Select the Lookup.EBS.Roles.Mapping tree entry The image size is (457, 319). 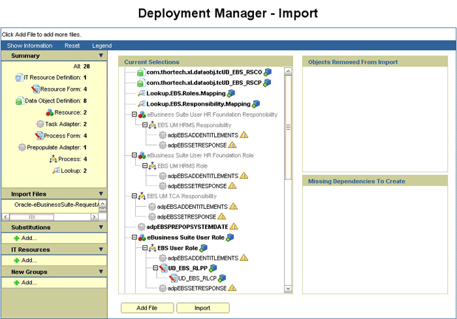click(186, 93)
